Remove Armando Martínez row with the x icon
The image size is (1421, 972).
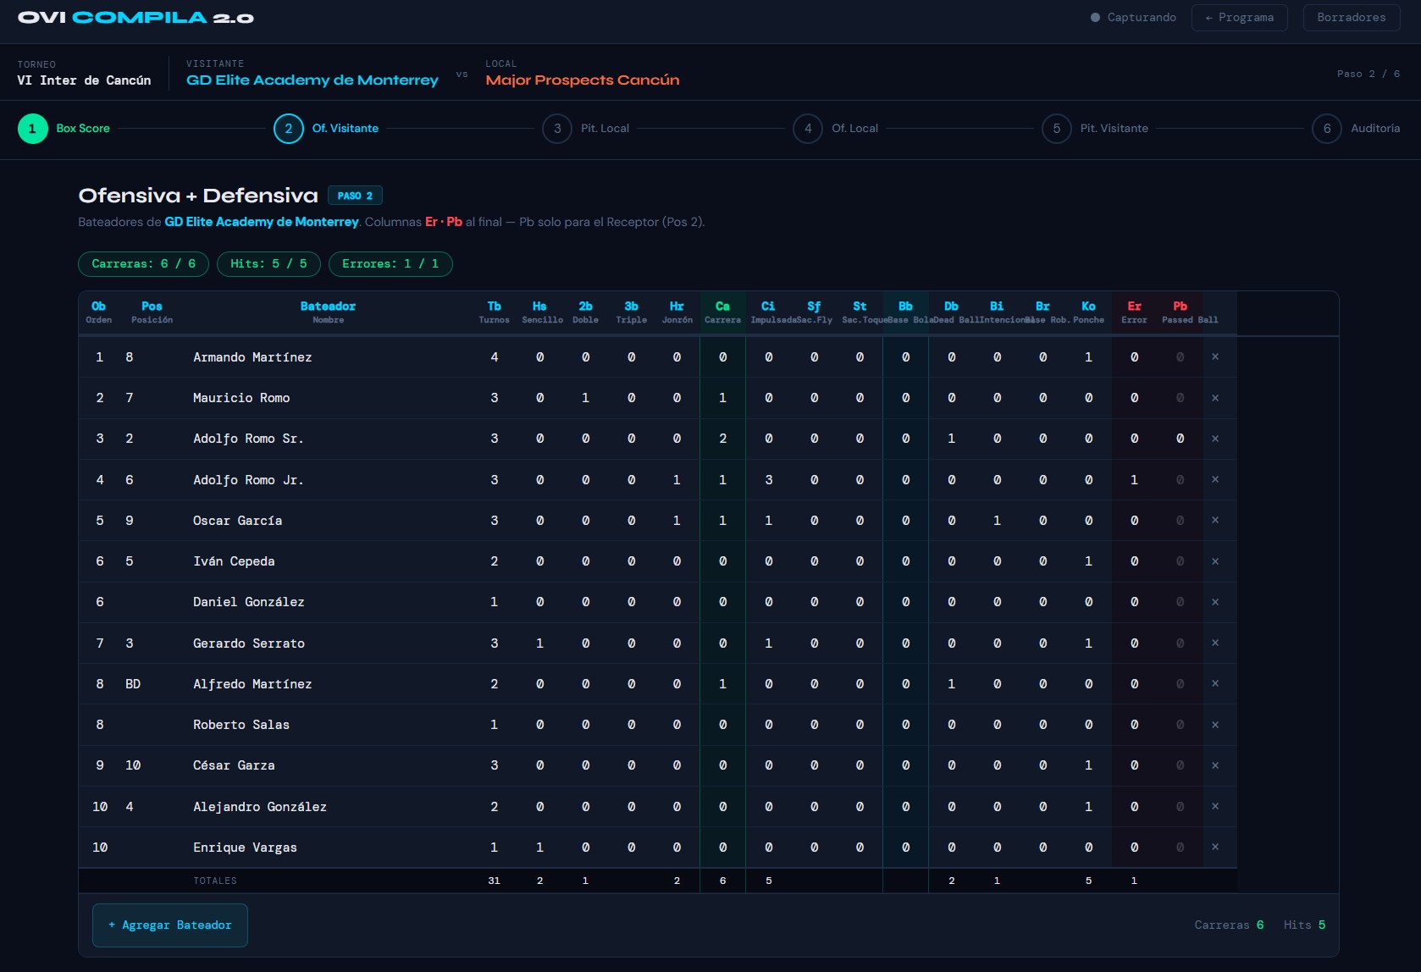click(x=1215, y=357)
